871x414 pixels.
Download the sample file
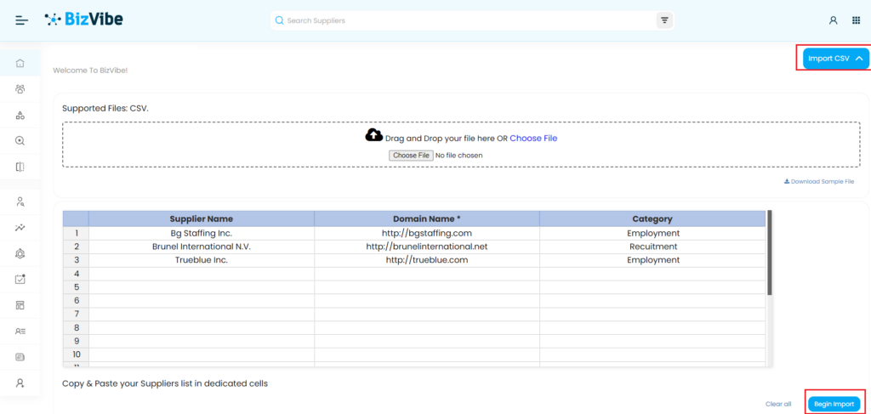click(818, 181)
